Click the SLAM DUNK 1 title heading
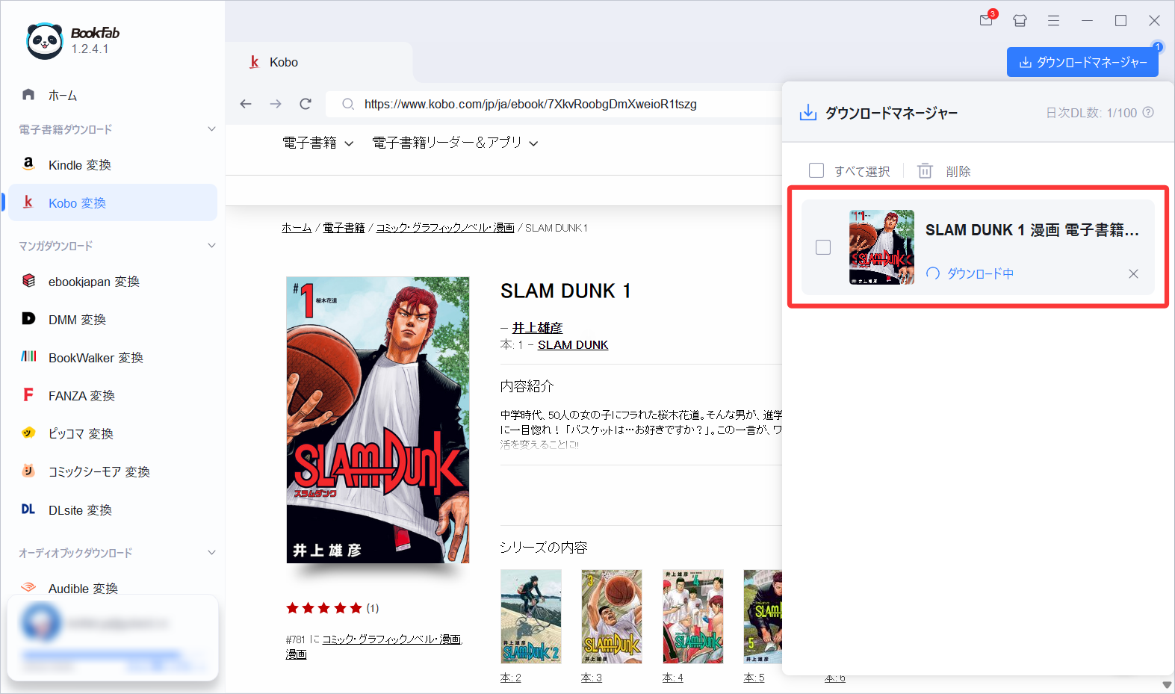 tap(565, 291)
